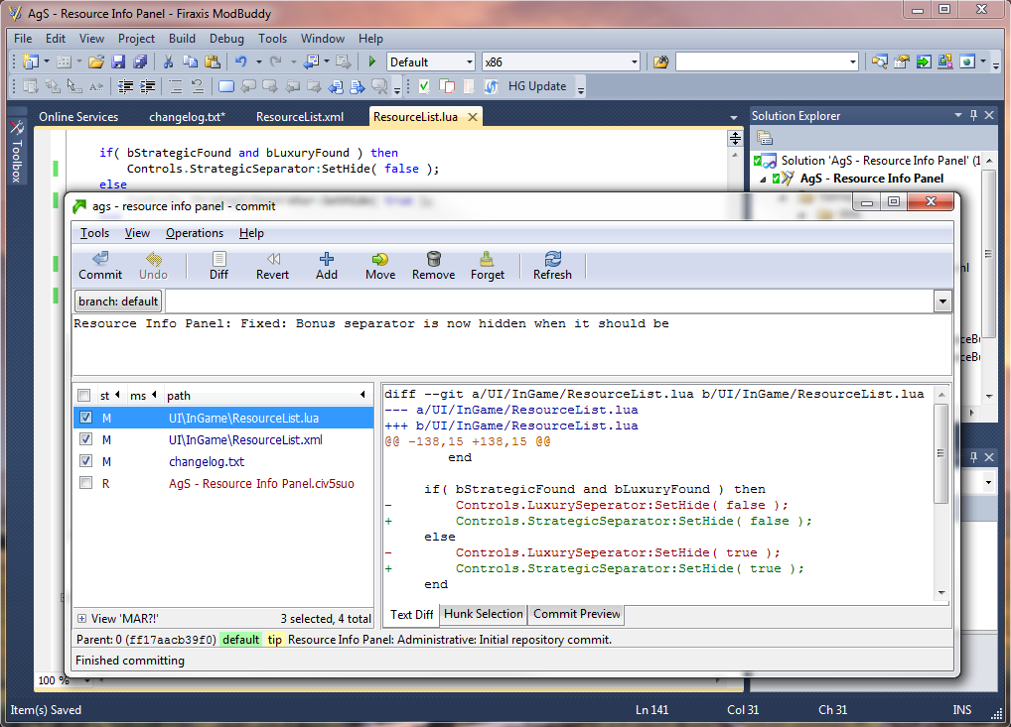Viewport: 1011px width, 727px height.
Task: Open the commit message history dropdown
Action: point(942,301)
